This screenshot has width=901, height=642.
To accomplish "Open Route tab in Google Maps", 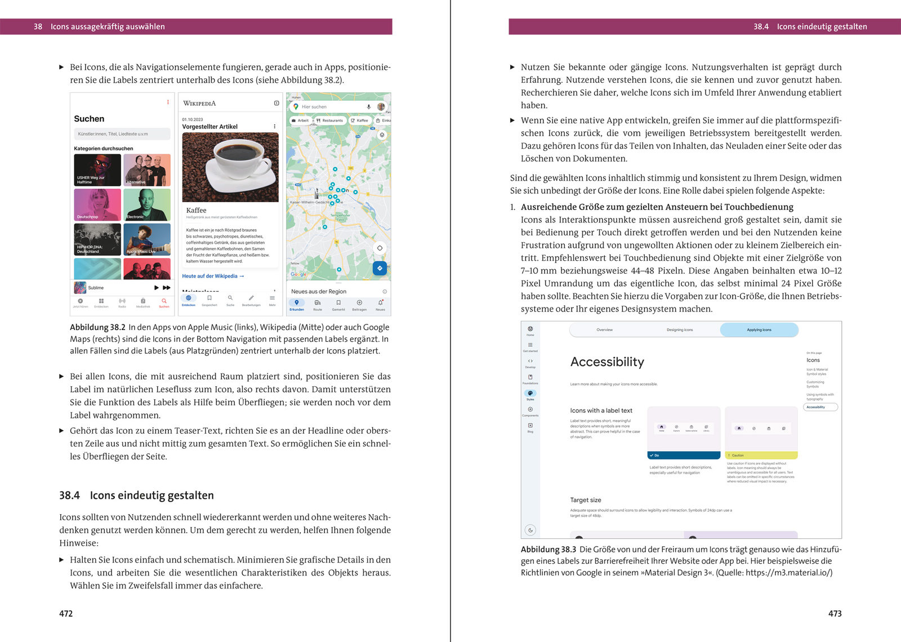I will point(318,305).
